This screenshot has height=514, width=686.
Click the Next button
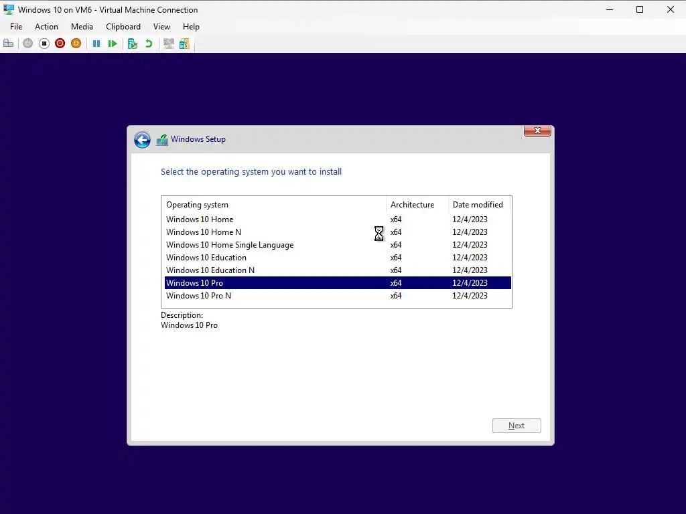pos(517,426)
